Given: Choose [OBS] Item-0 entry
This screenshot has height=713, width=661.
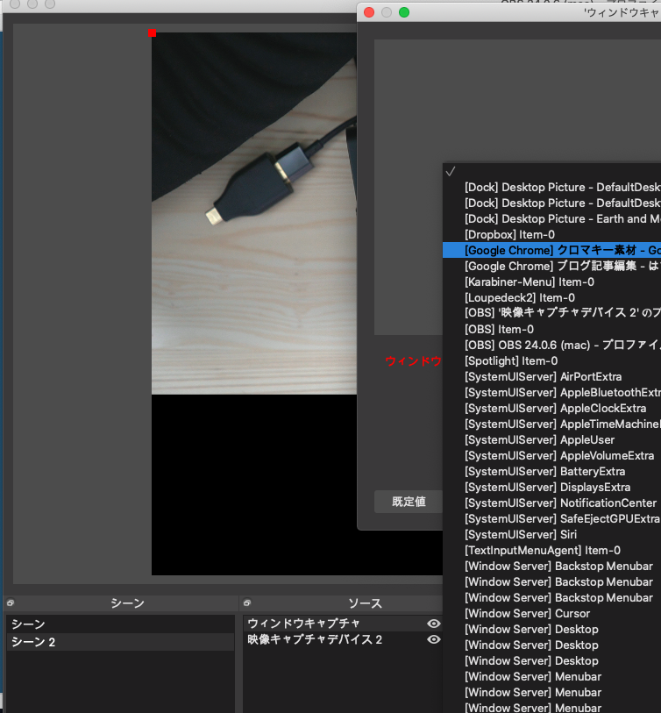Looking at the screenshot, I should (552, 329).
